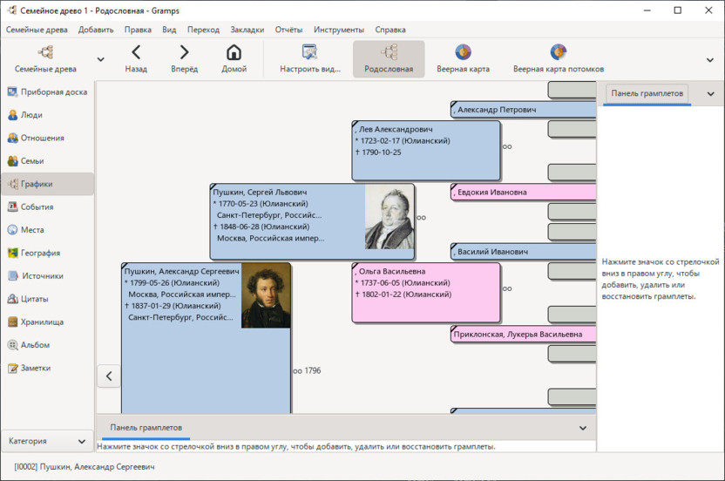Open the Семейные древа toolbar button
Screen dimensions: 725x481
[45, 58]
